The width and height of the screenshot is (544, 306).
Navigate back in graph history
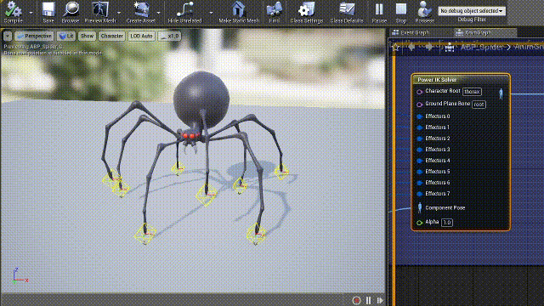tap(411, 47)
